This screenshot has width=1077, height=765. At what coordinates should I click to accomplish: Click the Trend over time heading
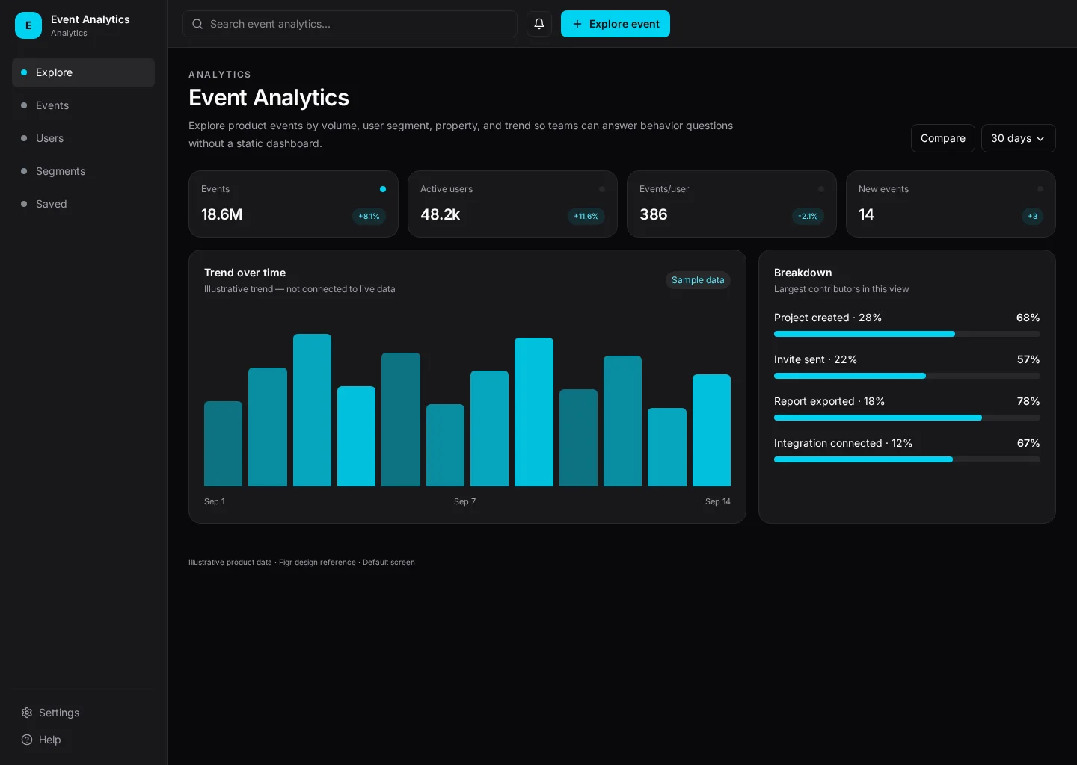click(x=245, y=273)
